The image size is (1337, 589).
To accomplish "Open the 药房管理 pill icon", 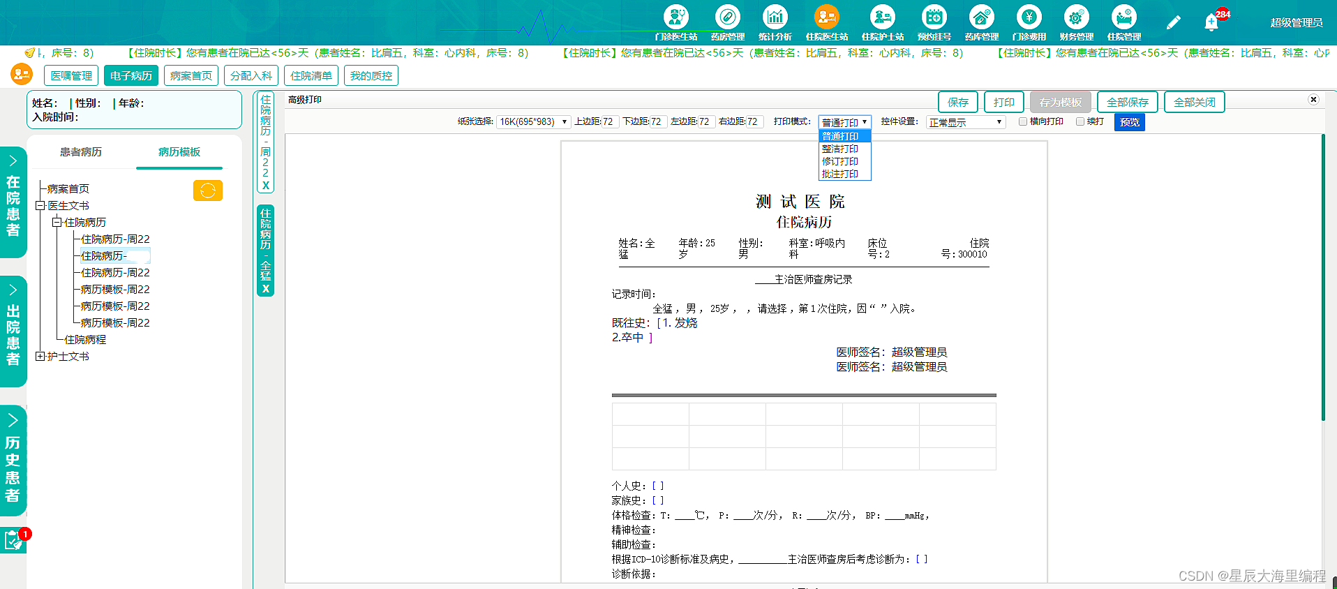I will (x=727, y=17).
